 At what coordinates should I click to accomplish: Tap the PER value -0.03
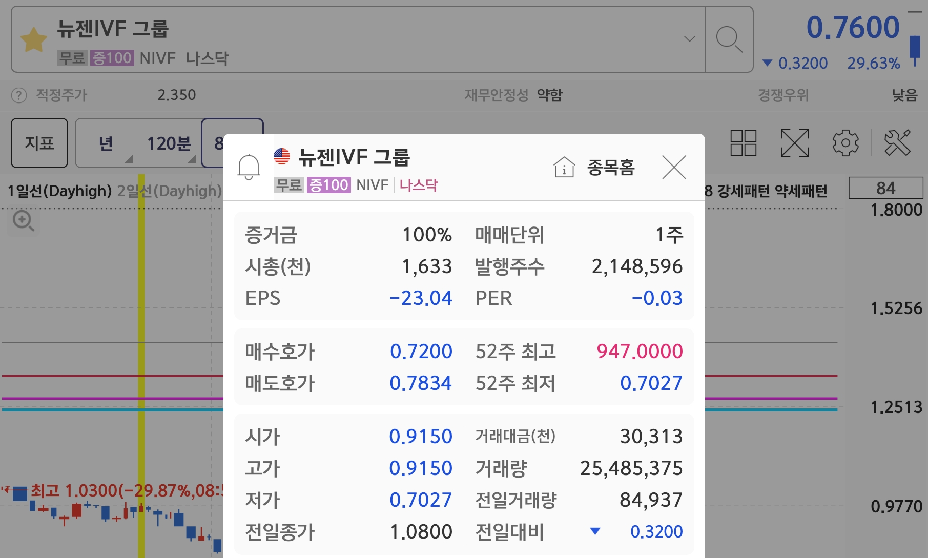[657, 298]
